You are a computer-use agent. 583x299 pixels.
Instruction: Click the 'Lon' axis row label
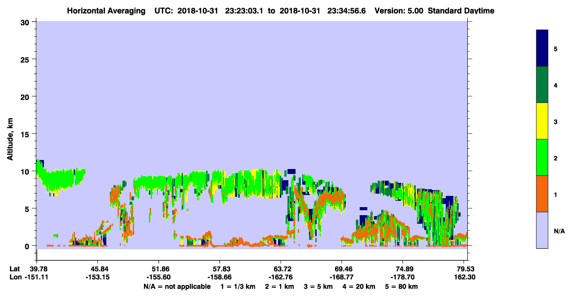coord(15,277)
